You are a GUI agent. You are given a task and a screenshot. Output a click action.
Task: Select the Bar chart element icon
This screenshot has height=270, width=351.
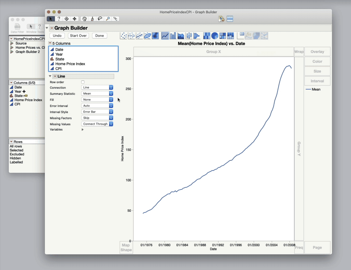click(173, 35)
